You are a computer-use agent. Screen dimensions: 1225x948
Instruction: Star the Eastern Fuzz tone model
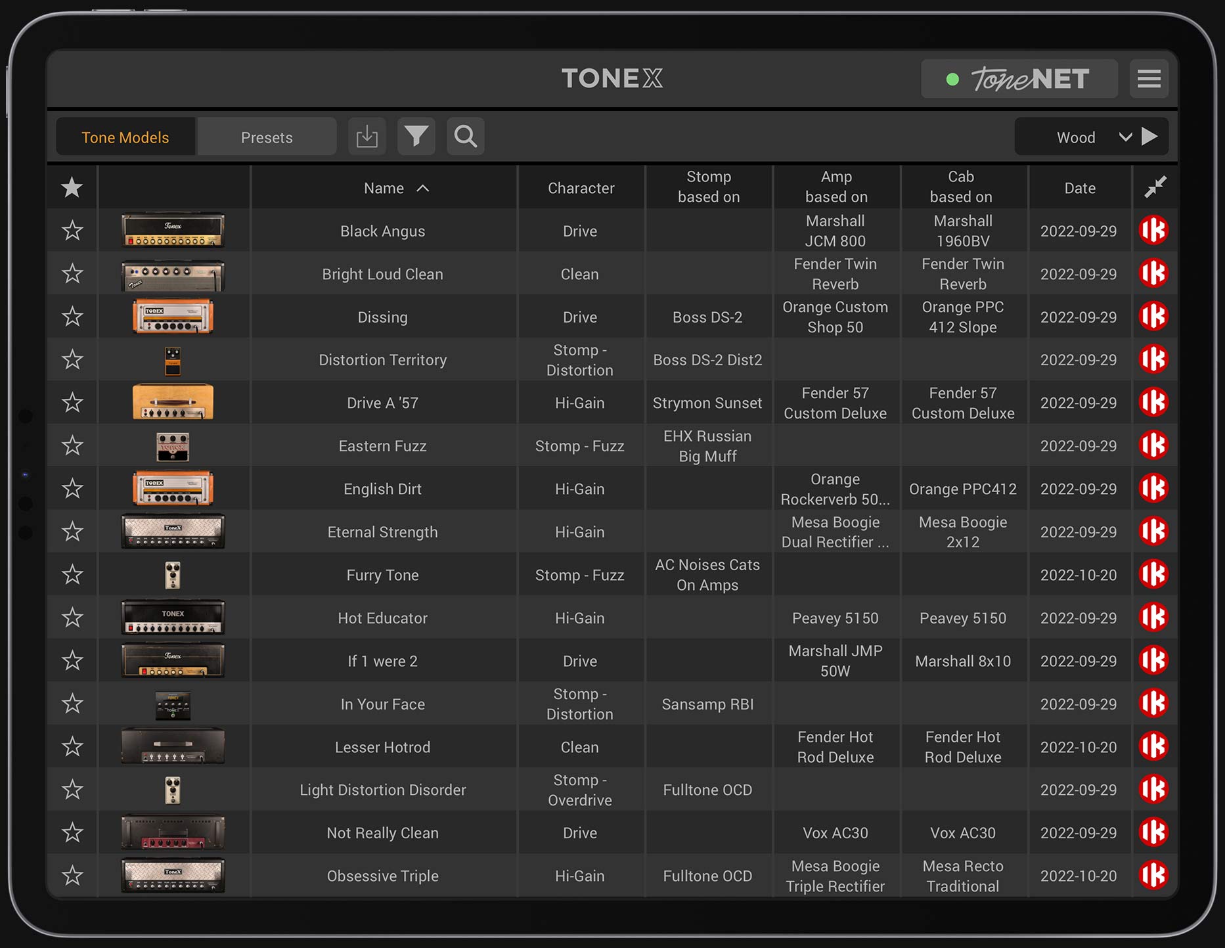[72, 445]
